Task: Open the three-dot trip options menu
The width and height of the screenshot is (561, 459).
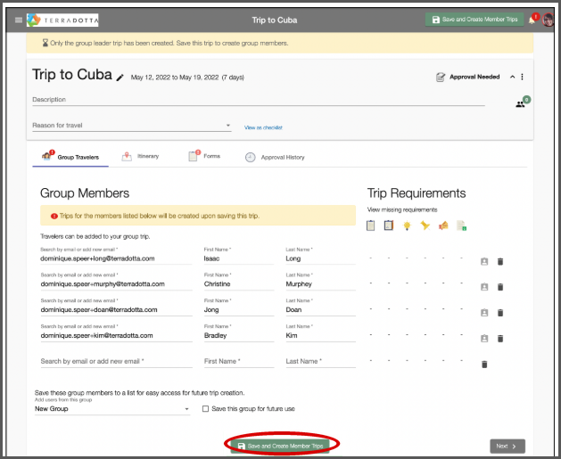Action: [522, 77]
